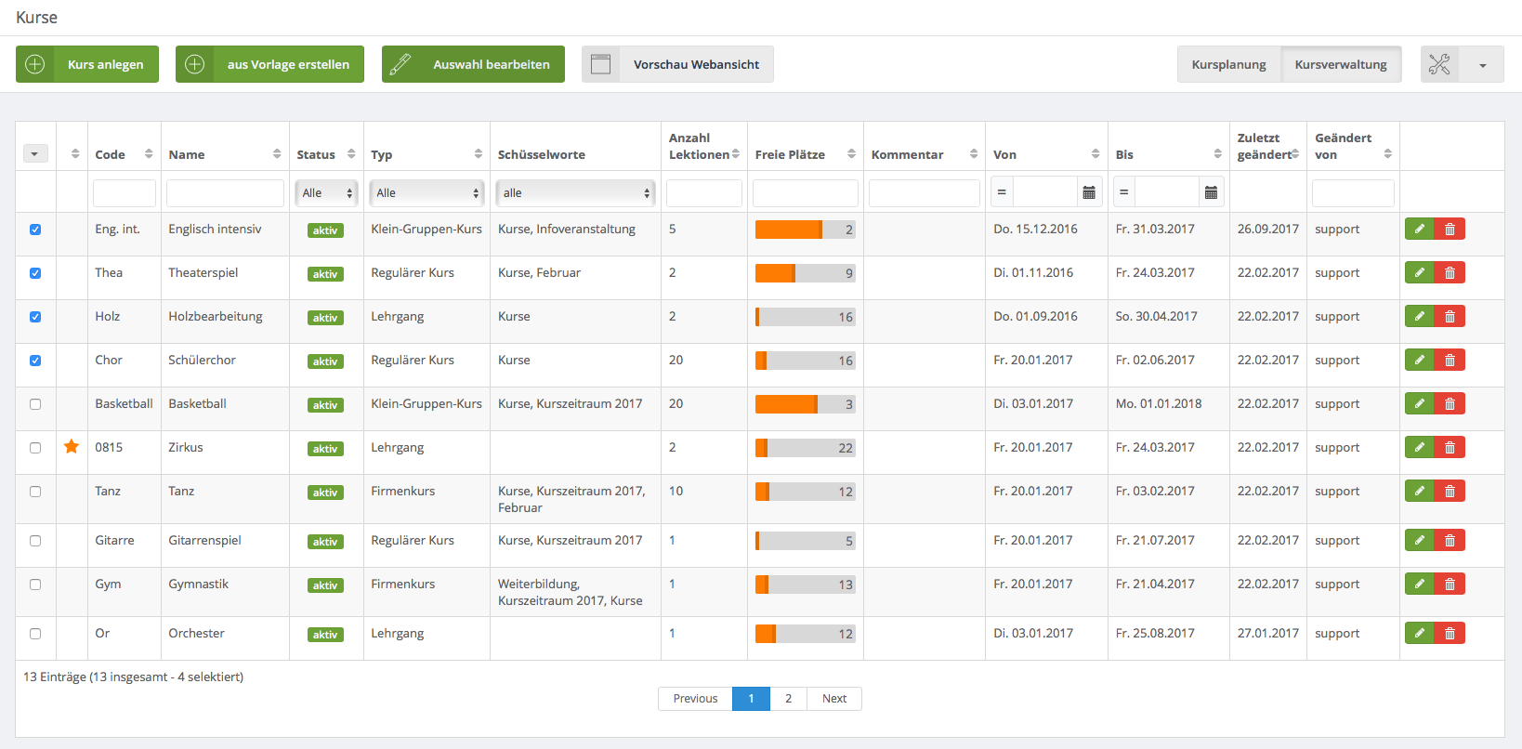
Task: Open the Bis date calendar picker icon
Action: 1211,192
